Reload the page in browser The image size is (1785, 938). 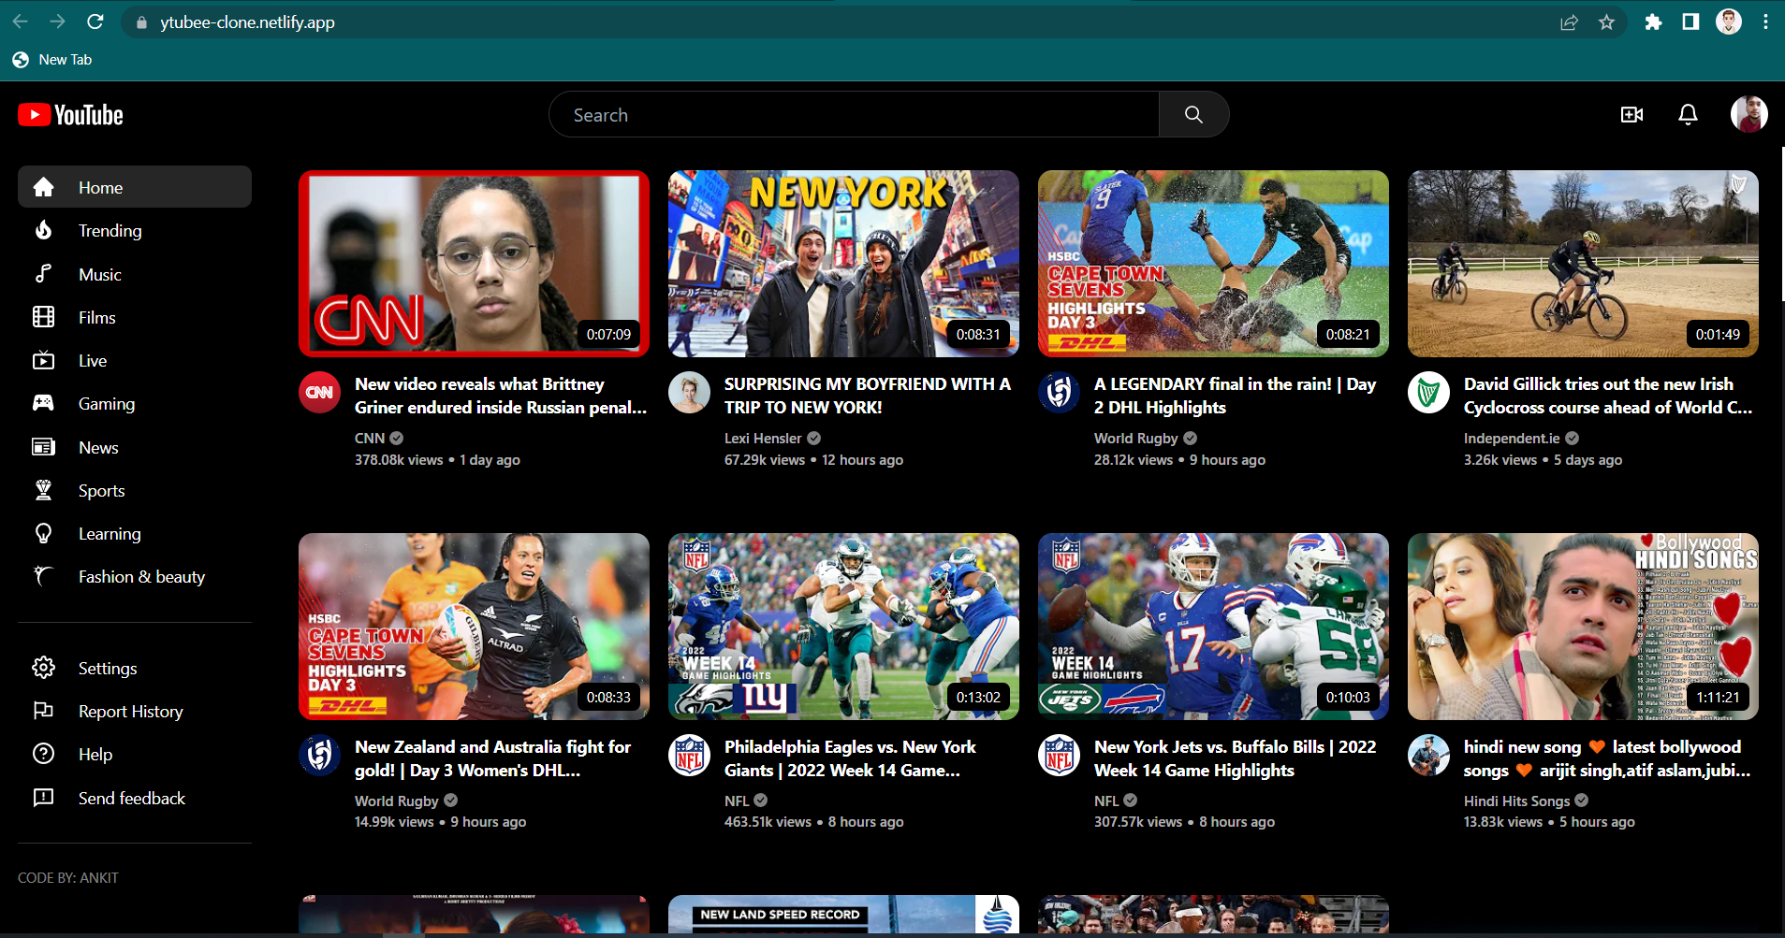pos(95,22)
